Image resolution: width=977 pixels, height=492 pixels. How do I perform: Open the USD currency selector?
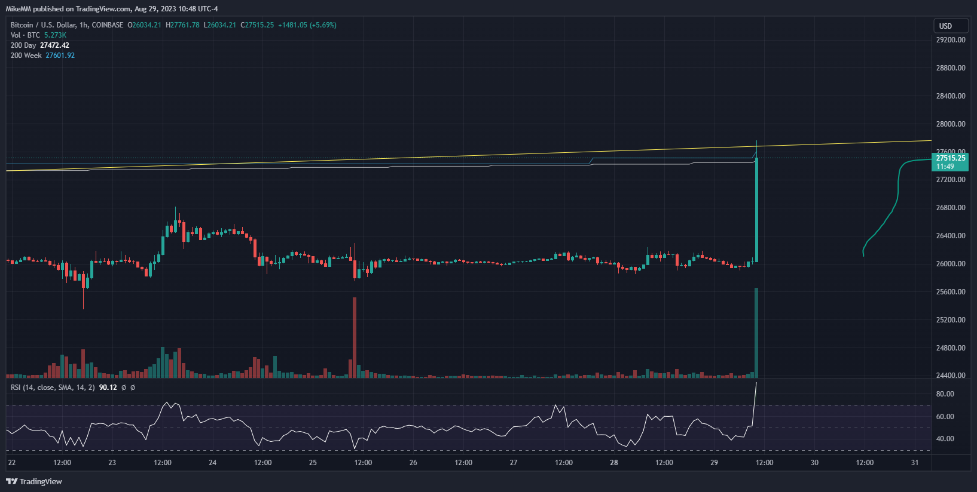[x=951, y=26]
